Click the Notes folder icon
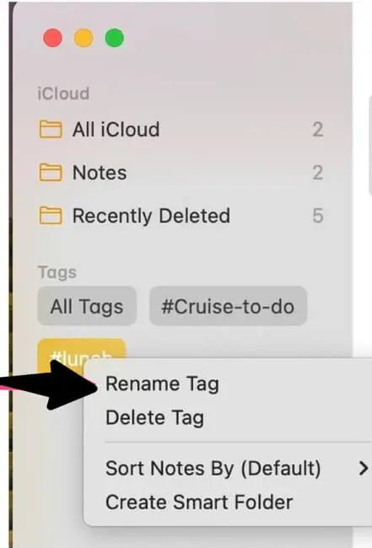This screenshot has width=372, height=548. [50, 172]
